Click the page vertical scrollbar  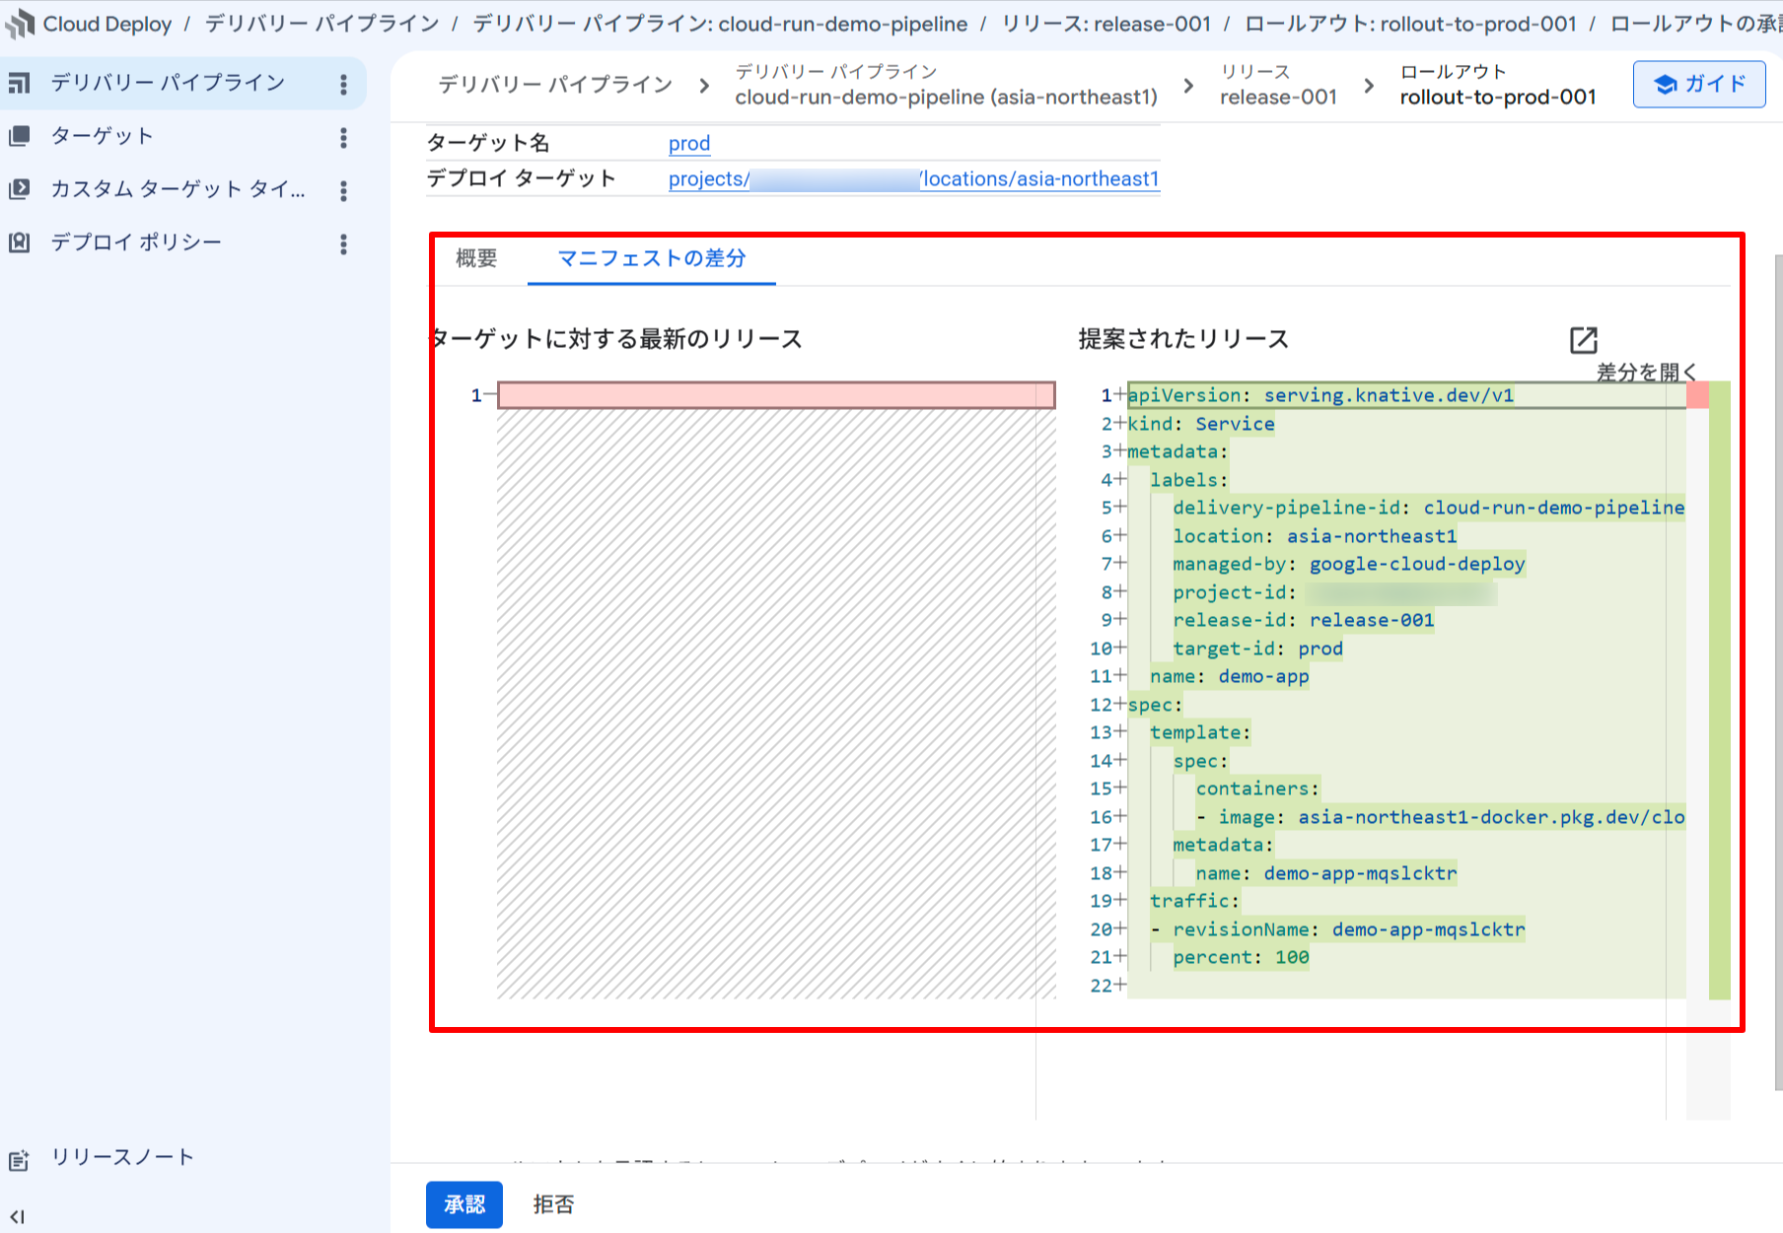tap(1778, 670)
